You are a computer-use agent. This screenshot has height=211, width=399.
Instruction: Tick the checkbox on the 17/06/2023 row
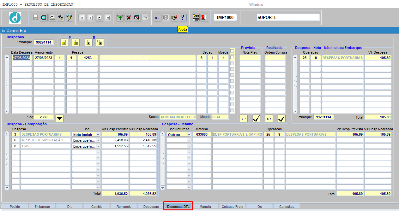(x=232, y=57)
